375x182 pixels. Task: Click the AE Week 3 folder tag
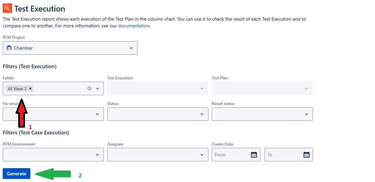[17, 88]
